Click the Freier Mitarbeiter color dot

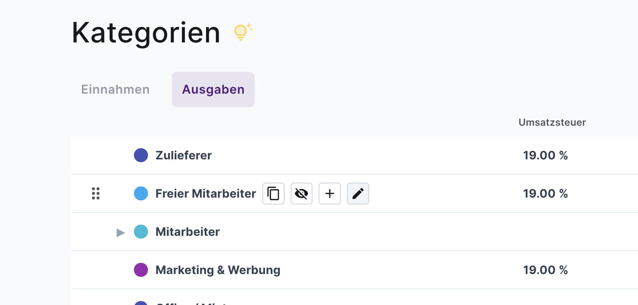point(141,193)
